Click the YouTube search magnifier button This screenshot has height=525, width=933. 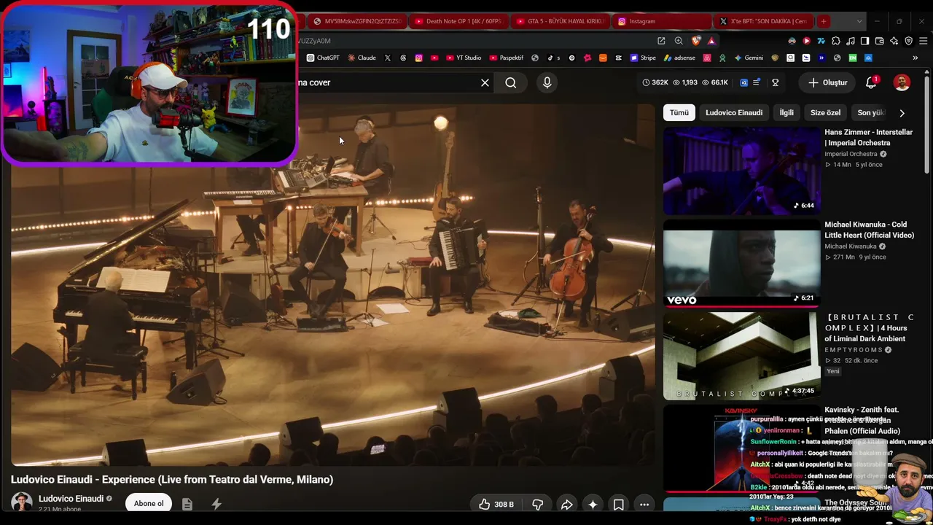pos(511,82)
